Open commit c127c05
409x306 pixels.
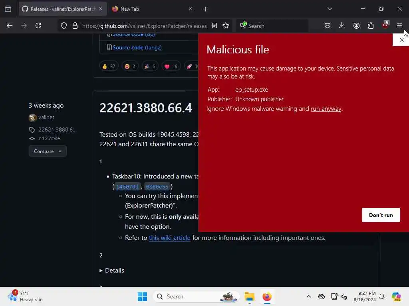[49, 138]
